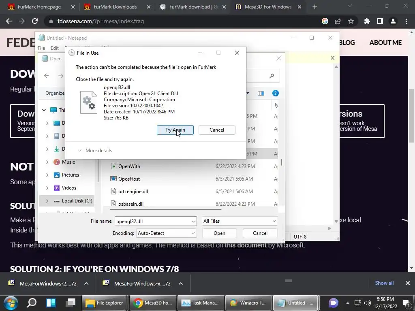
Task: Open Windows Start button
Action: pos(11,303)
